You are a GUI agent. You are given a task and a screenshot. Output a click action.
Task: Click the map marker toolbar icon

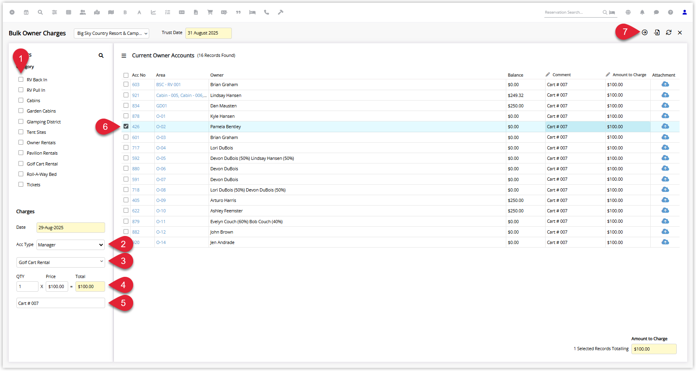click(97, 12)
